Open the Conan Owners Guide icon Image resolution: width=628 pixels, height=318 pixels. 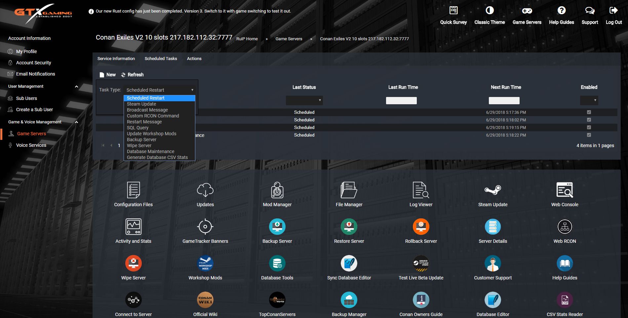tap(421, 300)
